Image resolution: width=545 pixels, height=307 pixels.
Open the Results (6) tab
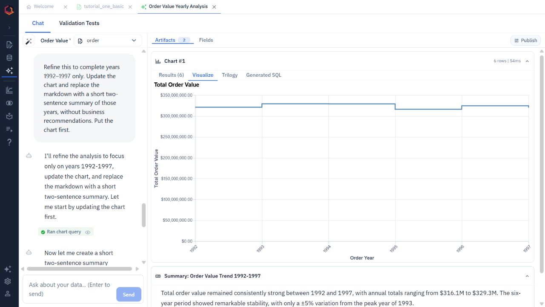coord(171,75)
